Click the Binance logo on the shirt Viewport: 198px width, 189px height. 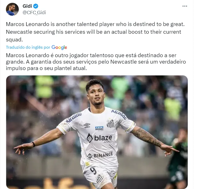(x=100, y=155)
